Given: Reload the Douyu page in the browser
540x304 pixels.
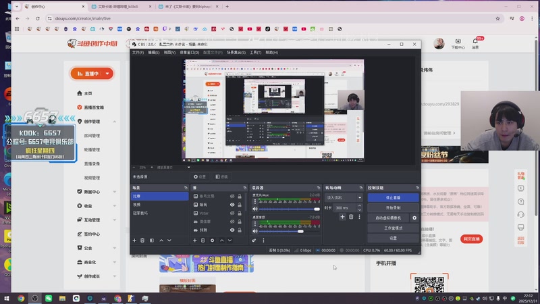Looking at the screenshot, I should (38, 19).
